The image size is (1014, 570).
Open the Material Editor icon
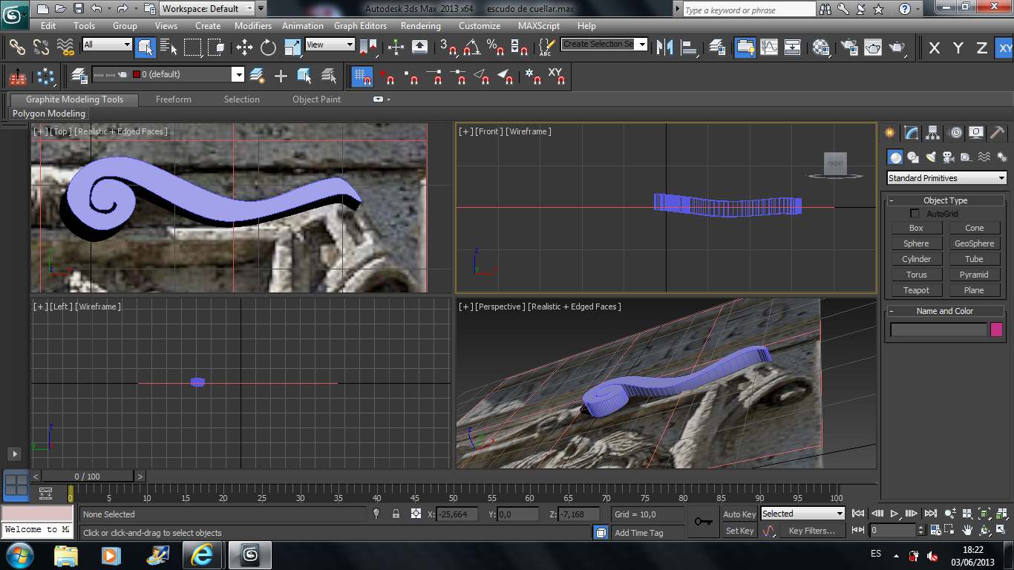pos(820,47)
